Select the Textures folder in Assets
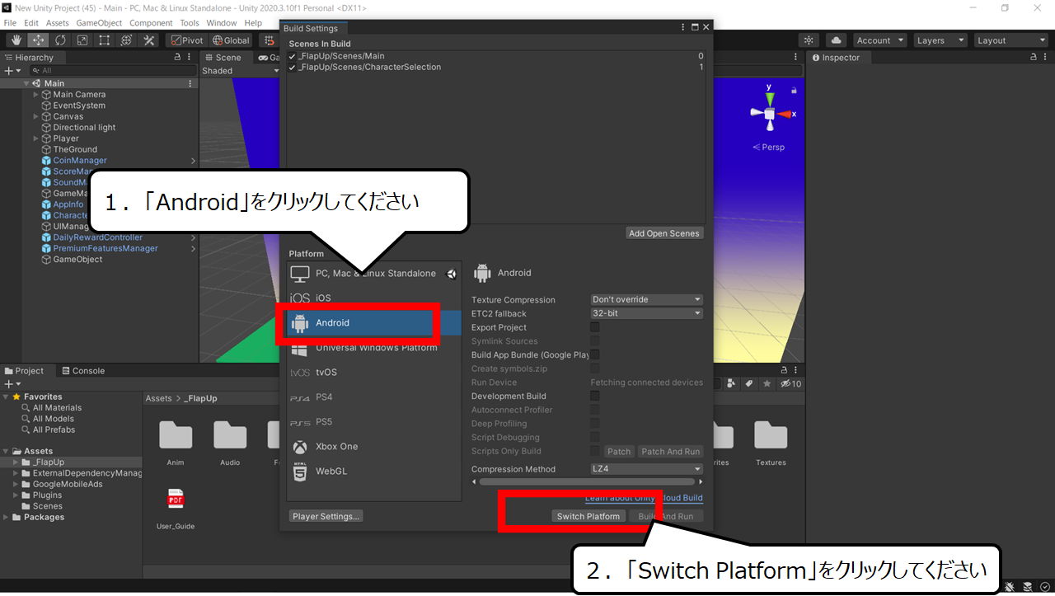Image resolution: width=1055 pixels, height=596 pixels. 771,443
